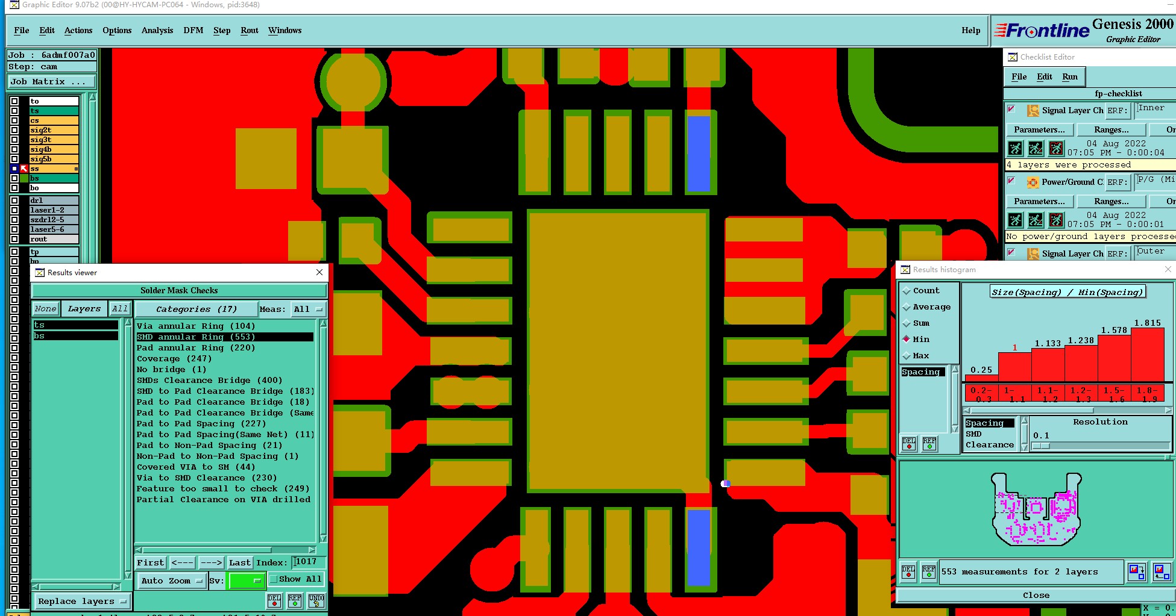The image size is (1176, 616).
Task: Open Run menu in Checklist Editor
Action: tap(1070, 76)
